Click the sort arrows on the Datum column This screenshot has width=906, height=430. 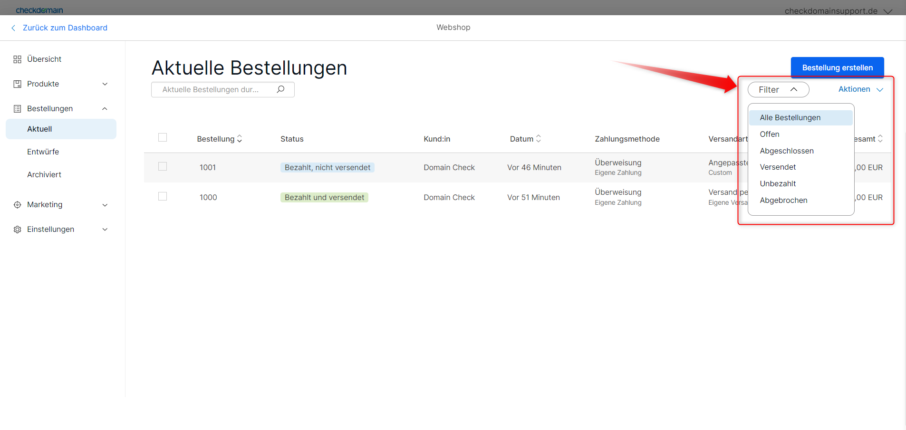pyautogui.click(x=539, y=139)
